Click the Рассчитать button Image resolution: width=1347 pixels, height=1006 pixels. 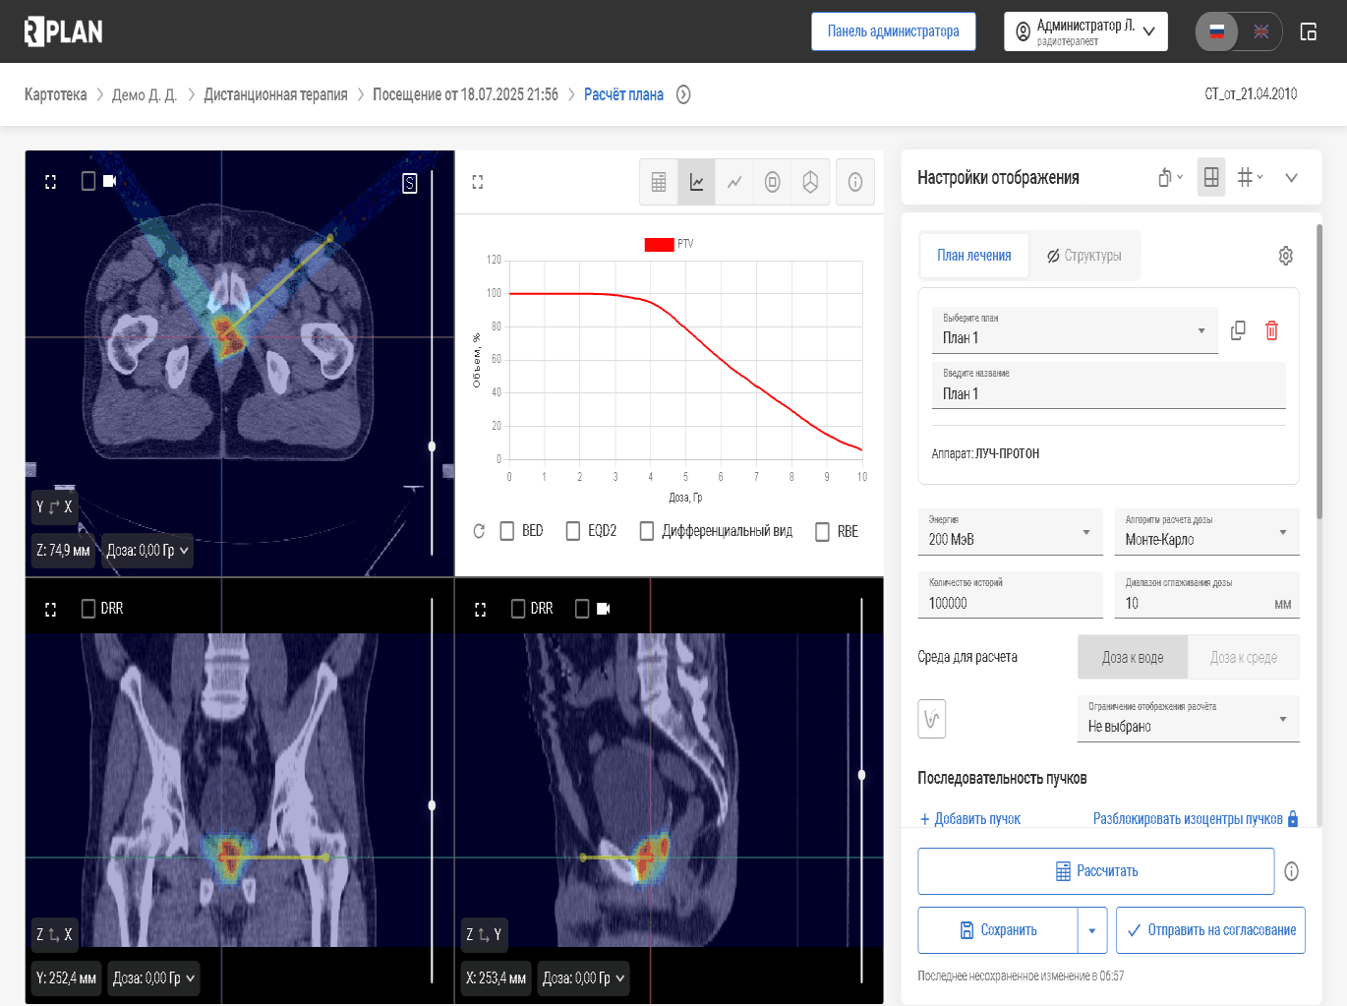[1096, 871]
